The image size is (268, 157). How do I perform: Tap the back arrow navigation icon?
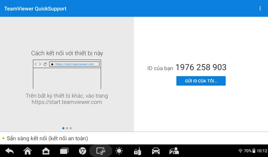point(10,151)
